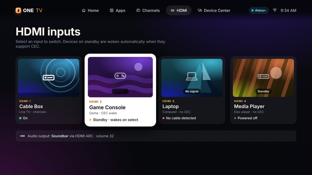Viewport: 312px width, 175px height.
Task: Click the HDMI 4 label
Action: click(240, 101)
